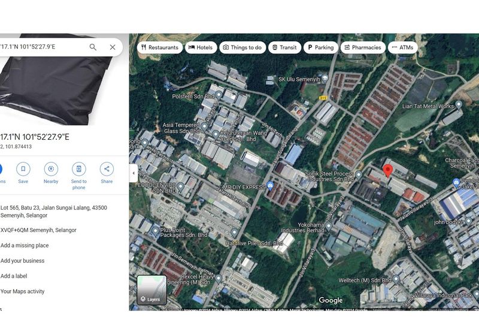This screenshot has width=479, height=331.
Task: Click the coordinates search input field
Action: pyautogui.click(x=43, y=47)
